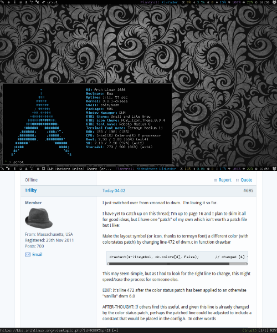The width and height of the screenshot is (277, 333).
Task: Select the first Arch-logo tag in top bar
Action: (3, 2)
